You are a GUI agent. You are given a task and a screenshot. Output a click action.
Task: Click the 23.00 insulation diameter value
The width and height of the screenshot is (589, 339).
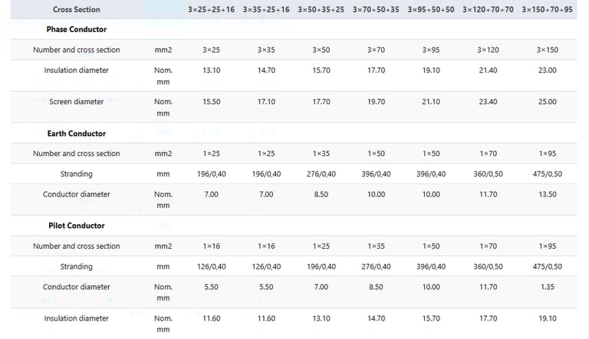[547, 70]
